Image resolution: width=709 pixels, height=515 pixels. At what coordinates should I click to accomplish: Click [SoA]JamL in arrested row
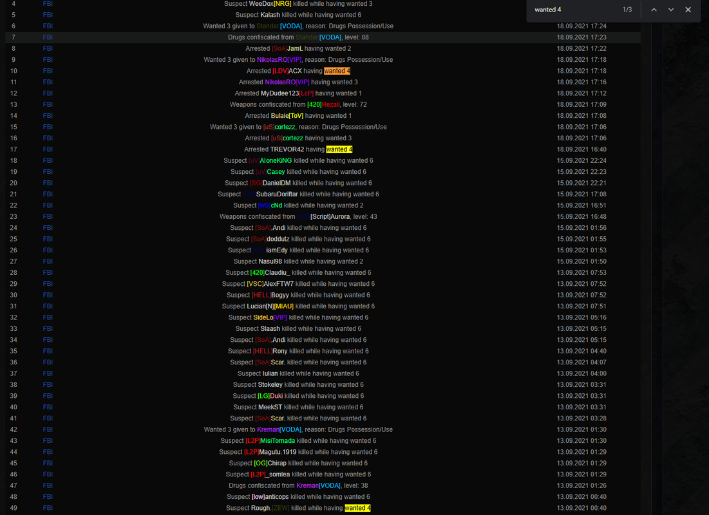pyautogui.click(x=287, y=48)
